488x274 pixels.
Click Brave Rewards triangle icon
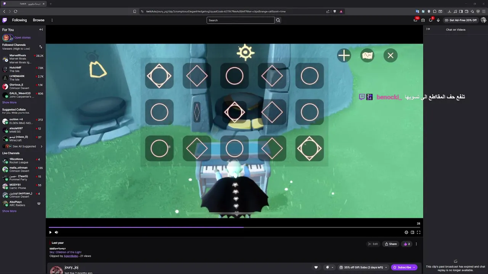pyautogui.click(x=341, y=11)
